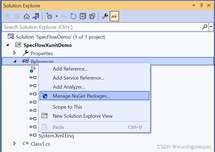Close the Solution Explorer panel
215x152 pixels.
click(209, 5)
